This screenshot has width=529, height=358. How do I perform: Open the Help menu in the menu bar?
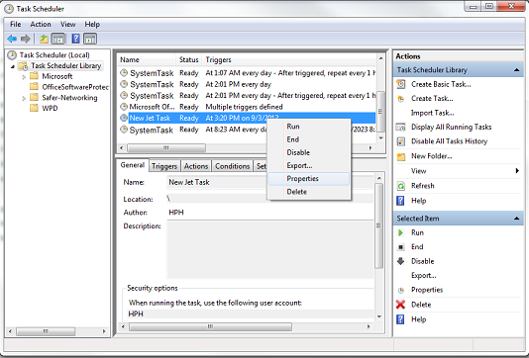pos(92,25)
